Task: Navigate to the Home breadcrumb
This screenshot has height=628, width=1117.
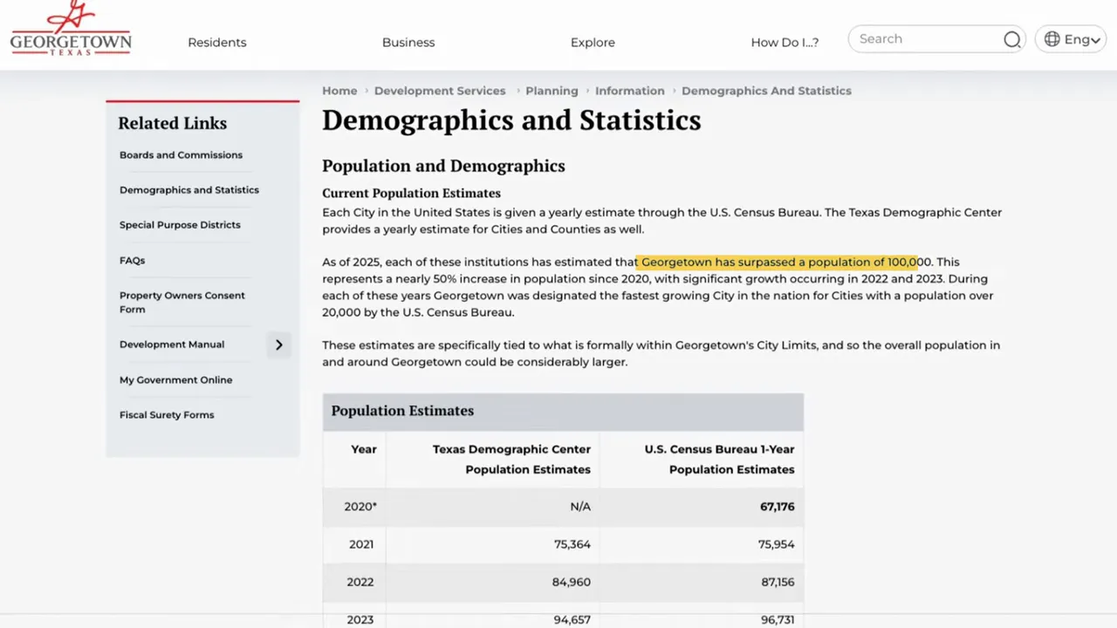Action: pyautogui.click(x=339, y=91)
